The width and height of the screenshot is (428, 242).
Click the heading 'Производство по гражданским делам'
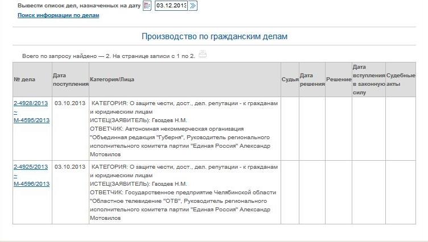(x=215, y=36)
